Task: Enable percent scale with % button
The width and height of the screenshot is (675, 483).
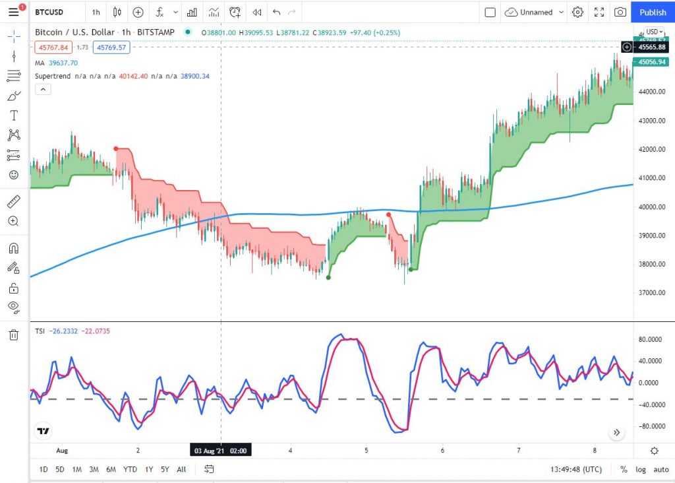Action: (x=624, y=469)
